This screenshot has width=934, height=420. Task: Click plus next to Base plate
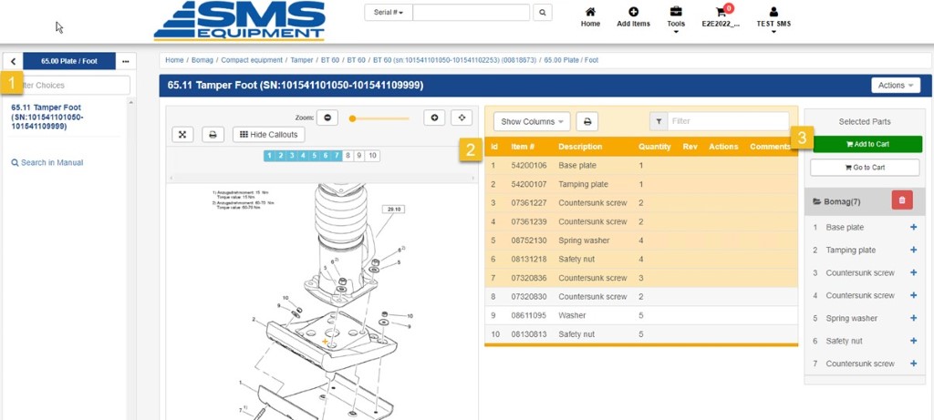(x=914, y=227)
